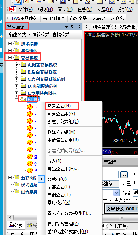Select the 自编公式(T) view option
Screen dimensions: 138x235
59,195
